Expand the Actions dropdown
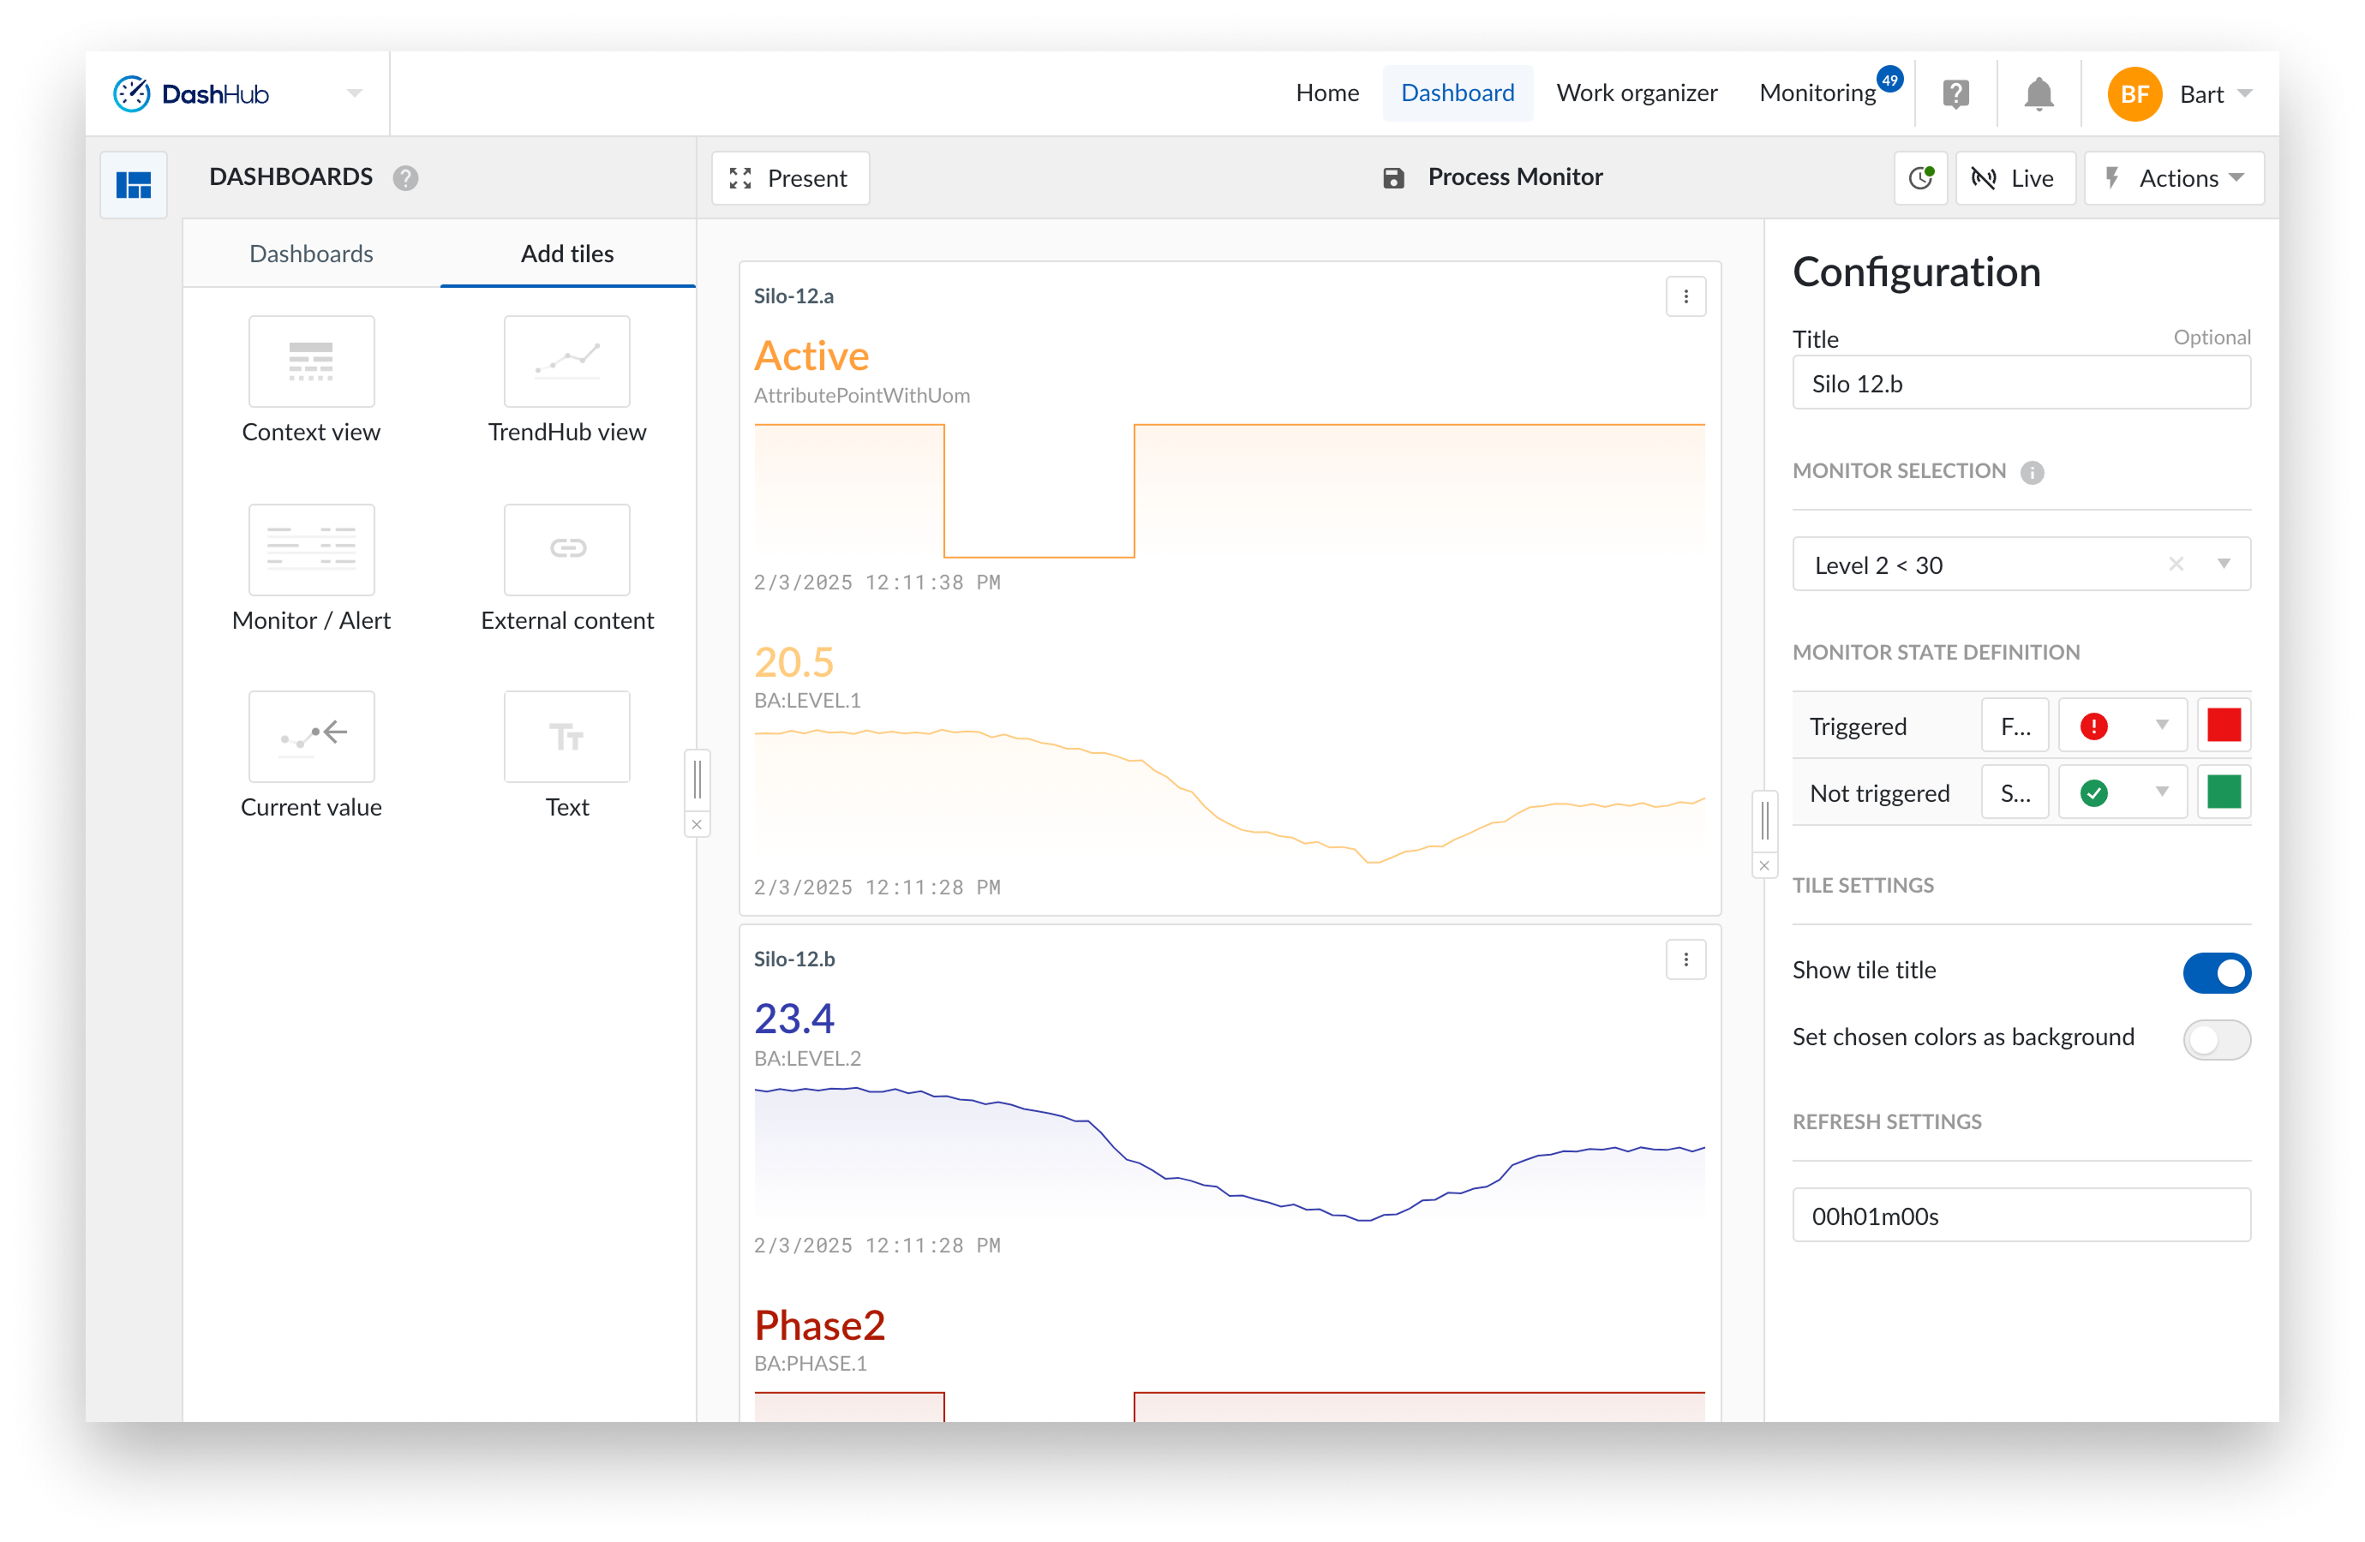The image size is (2365, 1542). (2173, 178)
